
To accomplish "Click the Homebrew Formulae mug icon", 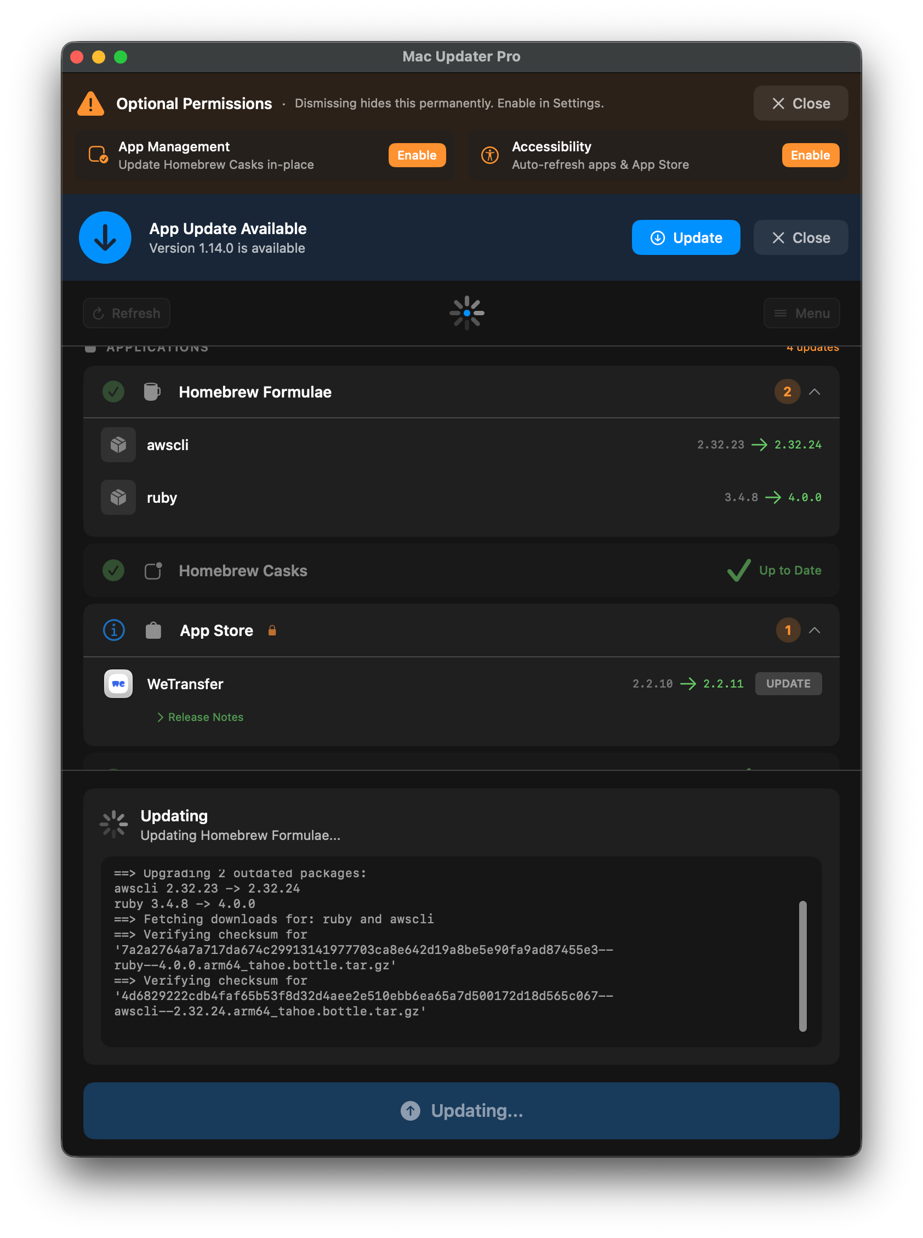I will click(x=152, y=392).
